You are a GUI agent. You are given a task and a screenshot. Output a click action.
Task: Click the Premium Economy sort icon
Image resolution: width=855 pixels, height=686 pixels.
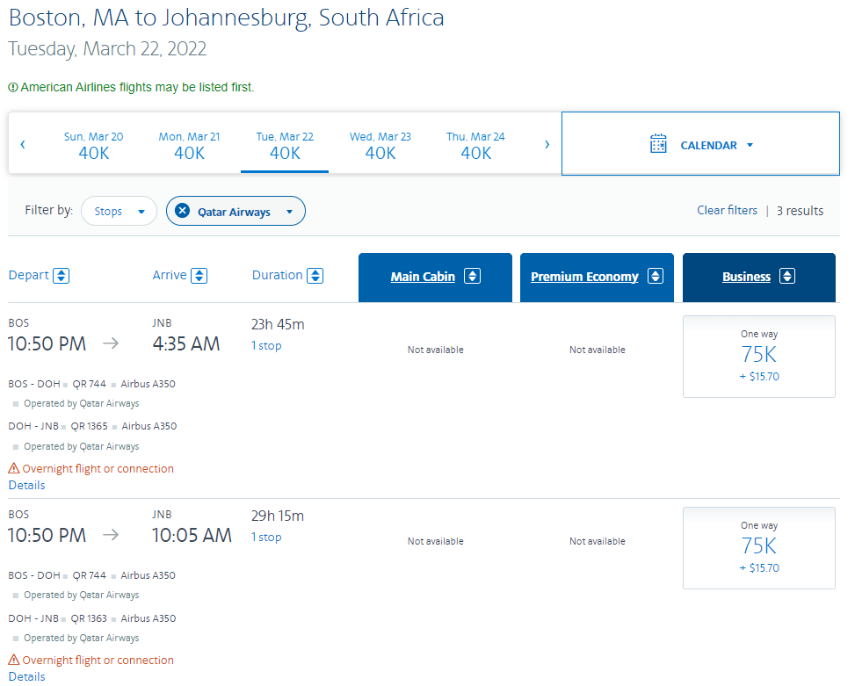pos(656,276)
